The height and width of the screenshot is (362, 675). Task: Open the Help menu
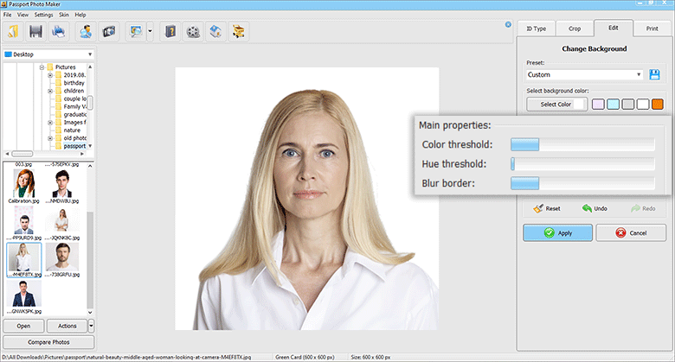80,15
